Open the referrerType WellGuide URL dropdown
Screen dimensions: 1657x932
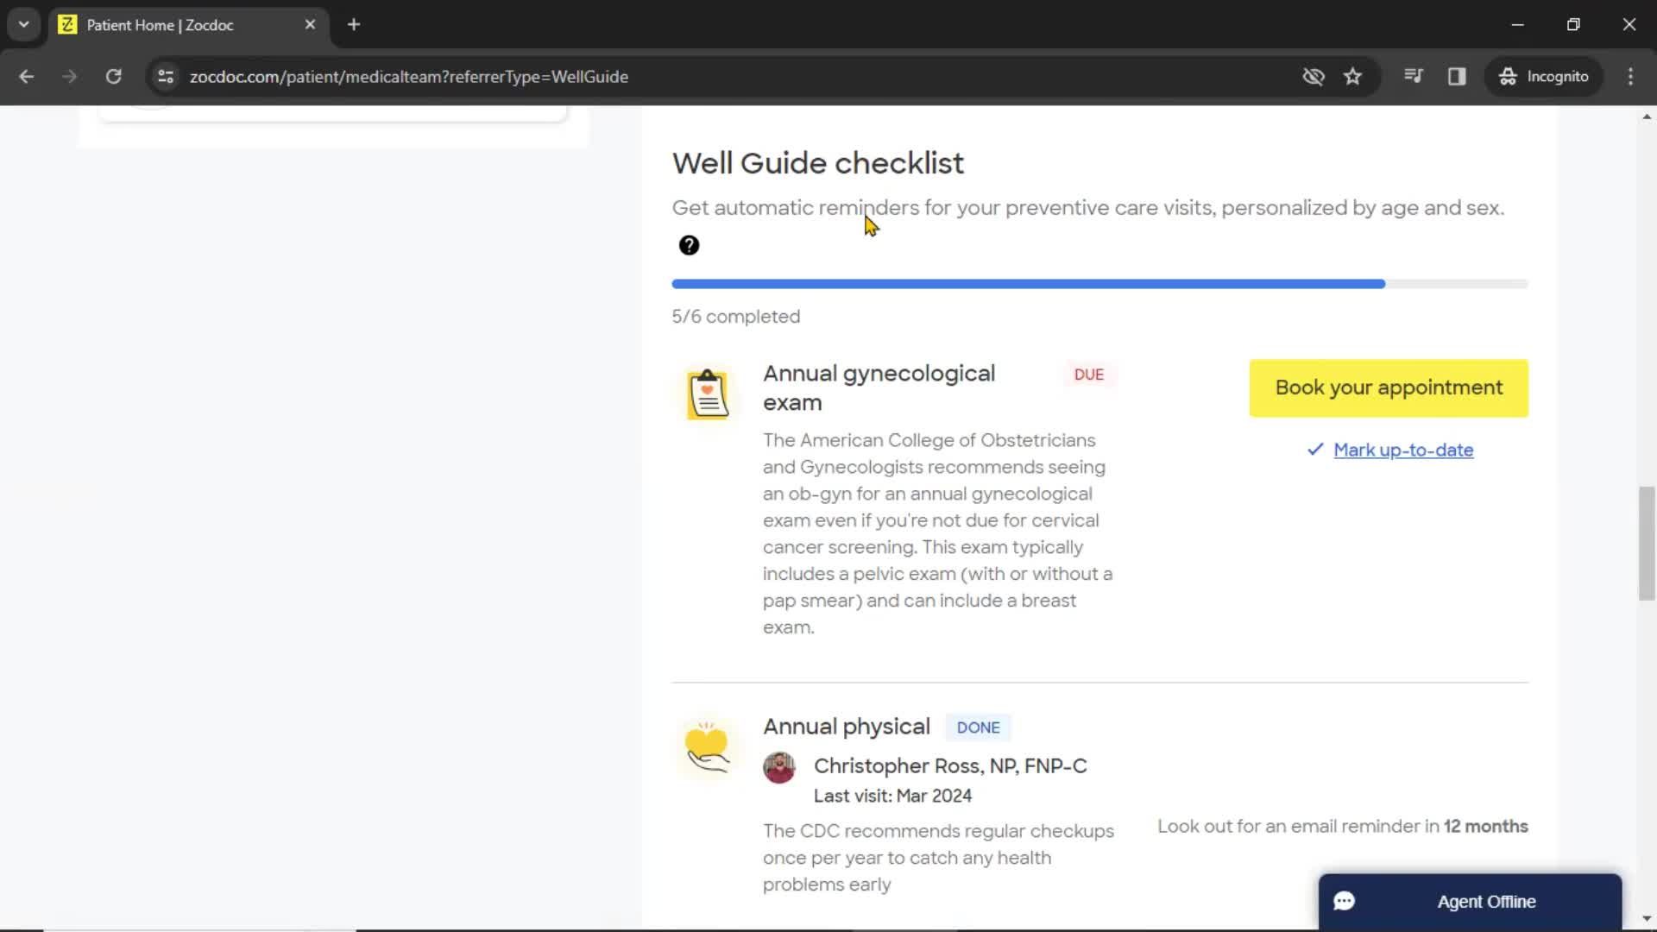pyautogui.click(x=24, y=24)
